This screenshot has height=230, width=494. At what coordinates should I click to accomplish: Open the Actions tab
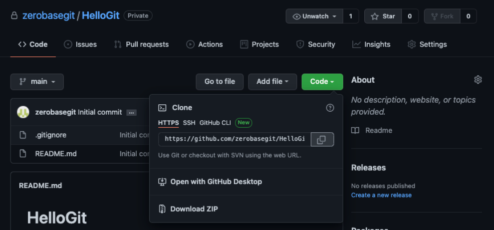(x=205, y=44)
